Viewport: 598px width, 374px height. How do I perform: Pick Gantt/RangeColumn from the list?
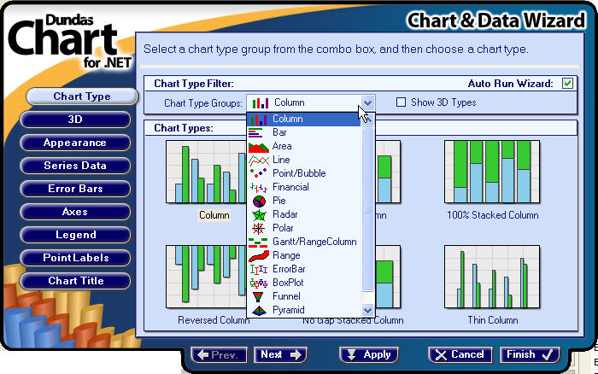(304, 243)
